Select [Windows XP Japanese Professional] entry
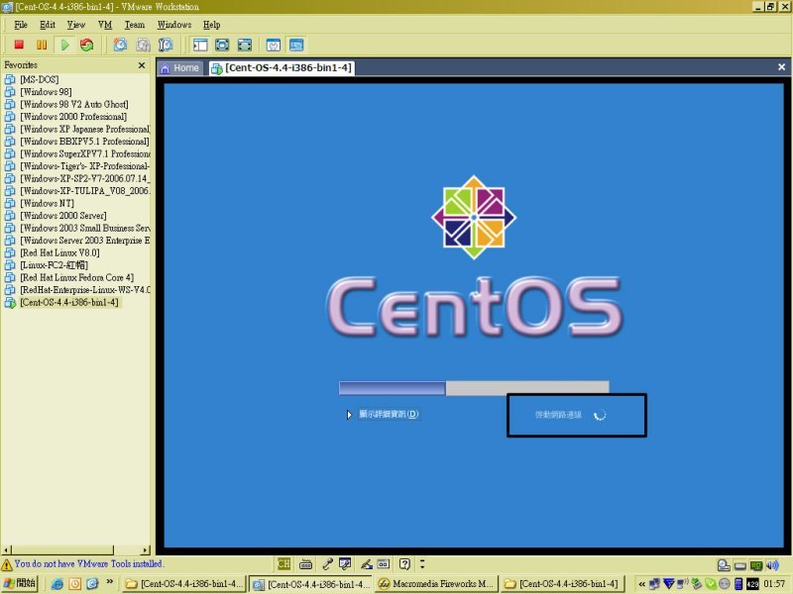 pos(77,129)
